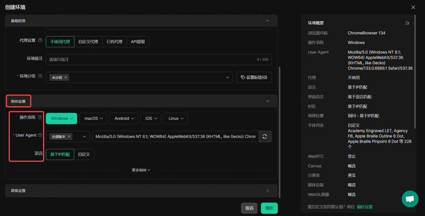The width and height of the screenshot is (425, 216).
Task: Select the 自定义代理 proxy option
Action: coord(88,41)
